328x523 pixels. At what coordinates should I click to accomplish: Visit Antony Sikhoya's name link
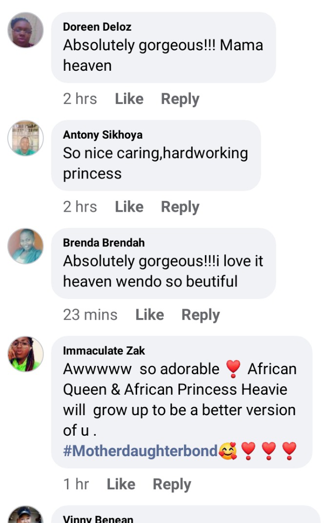pyautogui.click(x=103, y=135)
